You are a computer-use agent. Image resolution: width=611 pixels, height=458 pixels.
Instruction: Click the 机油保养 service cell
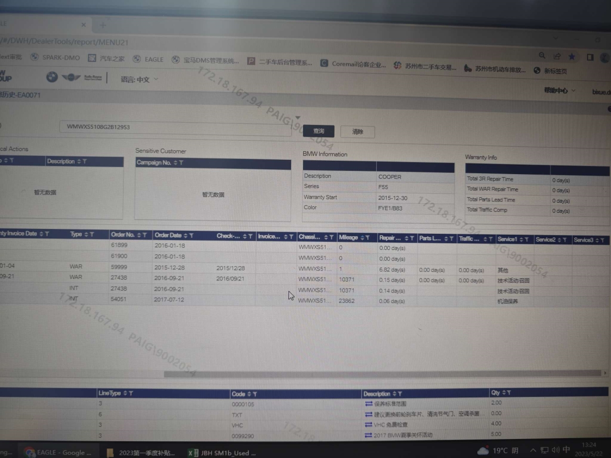pyautogui.click(x=507, y=302)
